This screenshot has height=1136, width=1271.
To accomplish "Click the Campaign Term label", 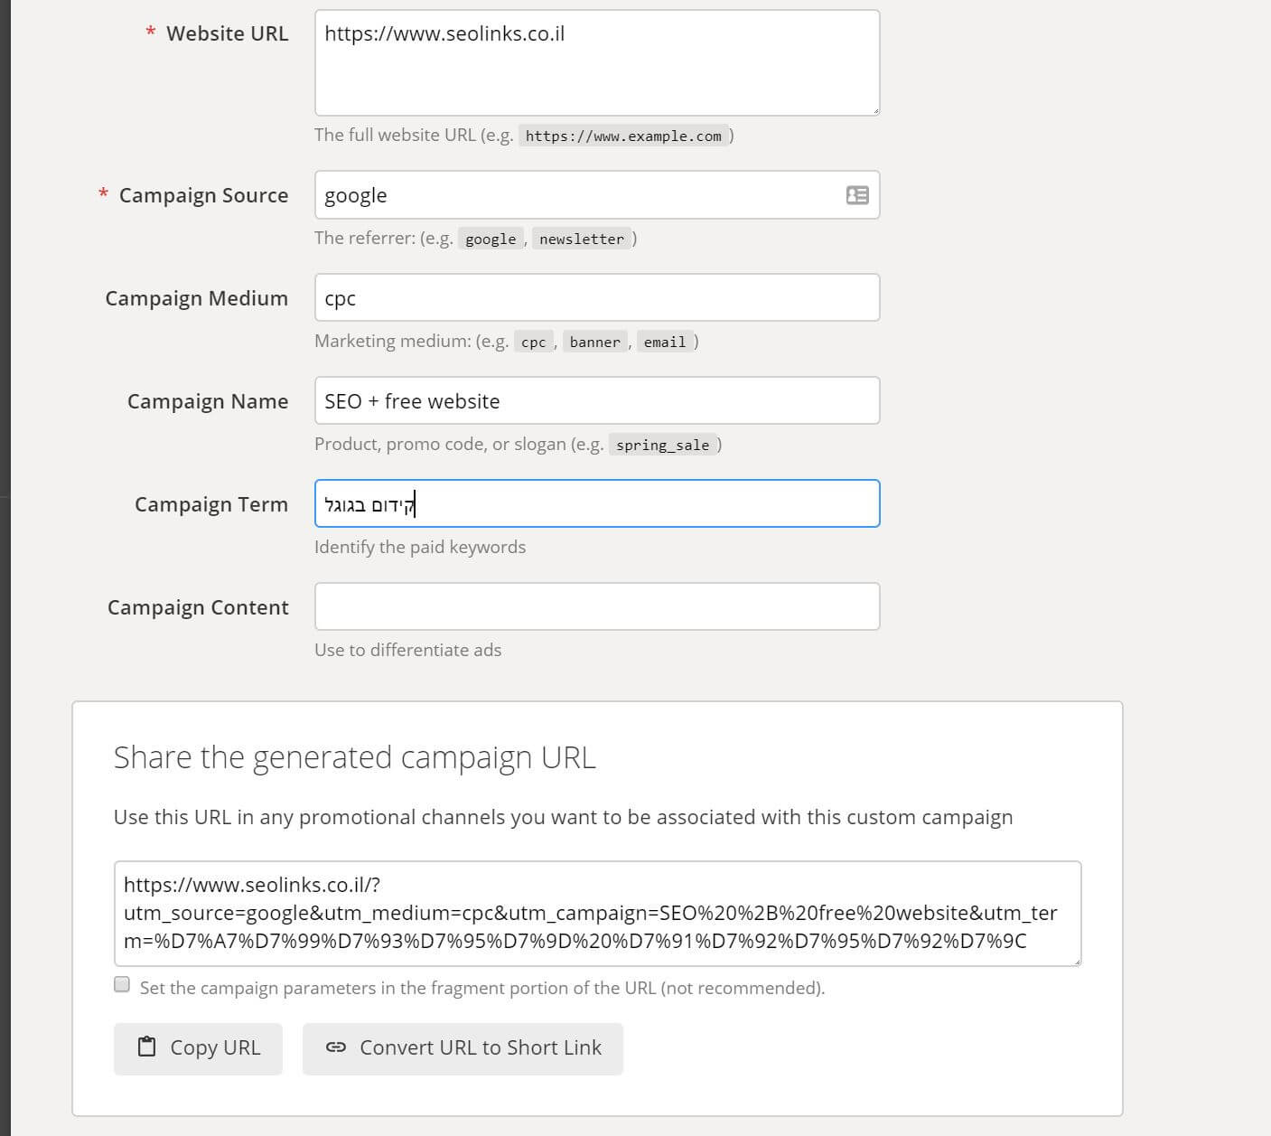I will tap(211, 504).
